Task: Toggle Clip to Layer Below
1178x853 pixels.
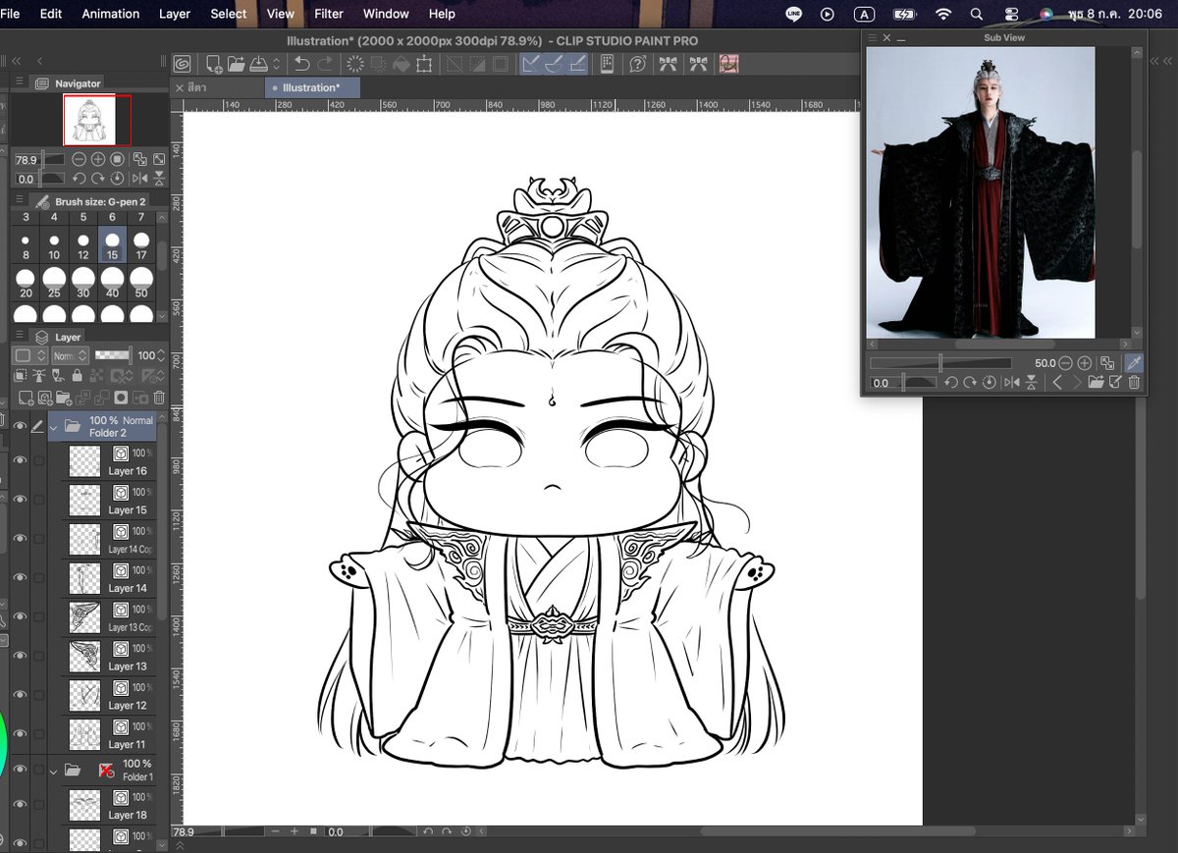Action: point(20,376)
